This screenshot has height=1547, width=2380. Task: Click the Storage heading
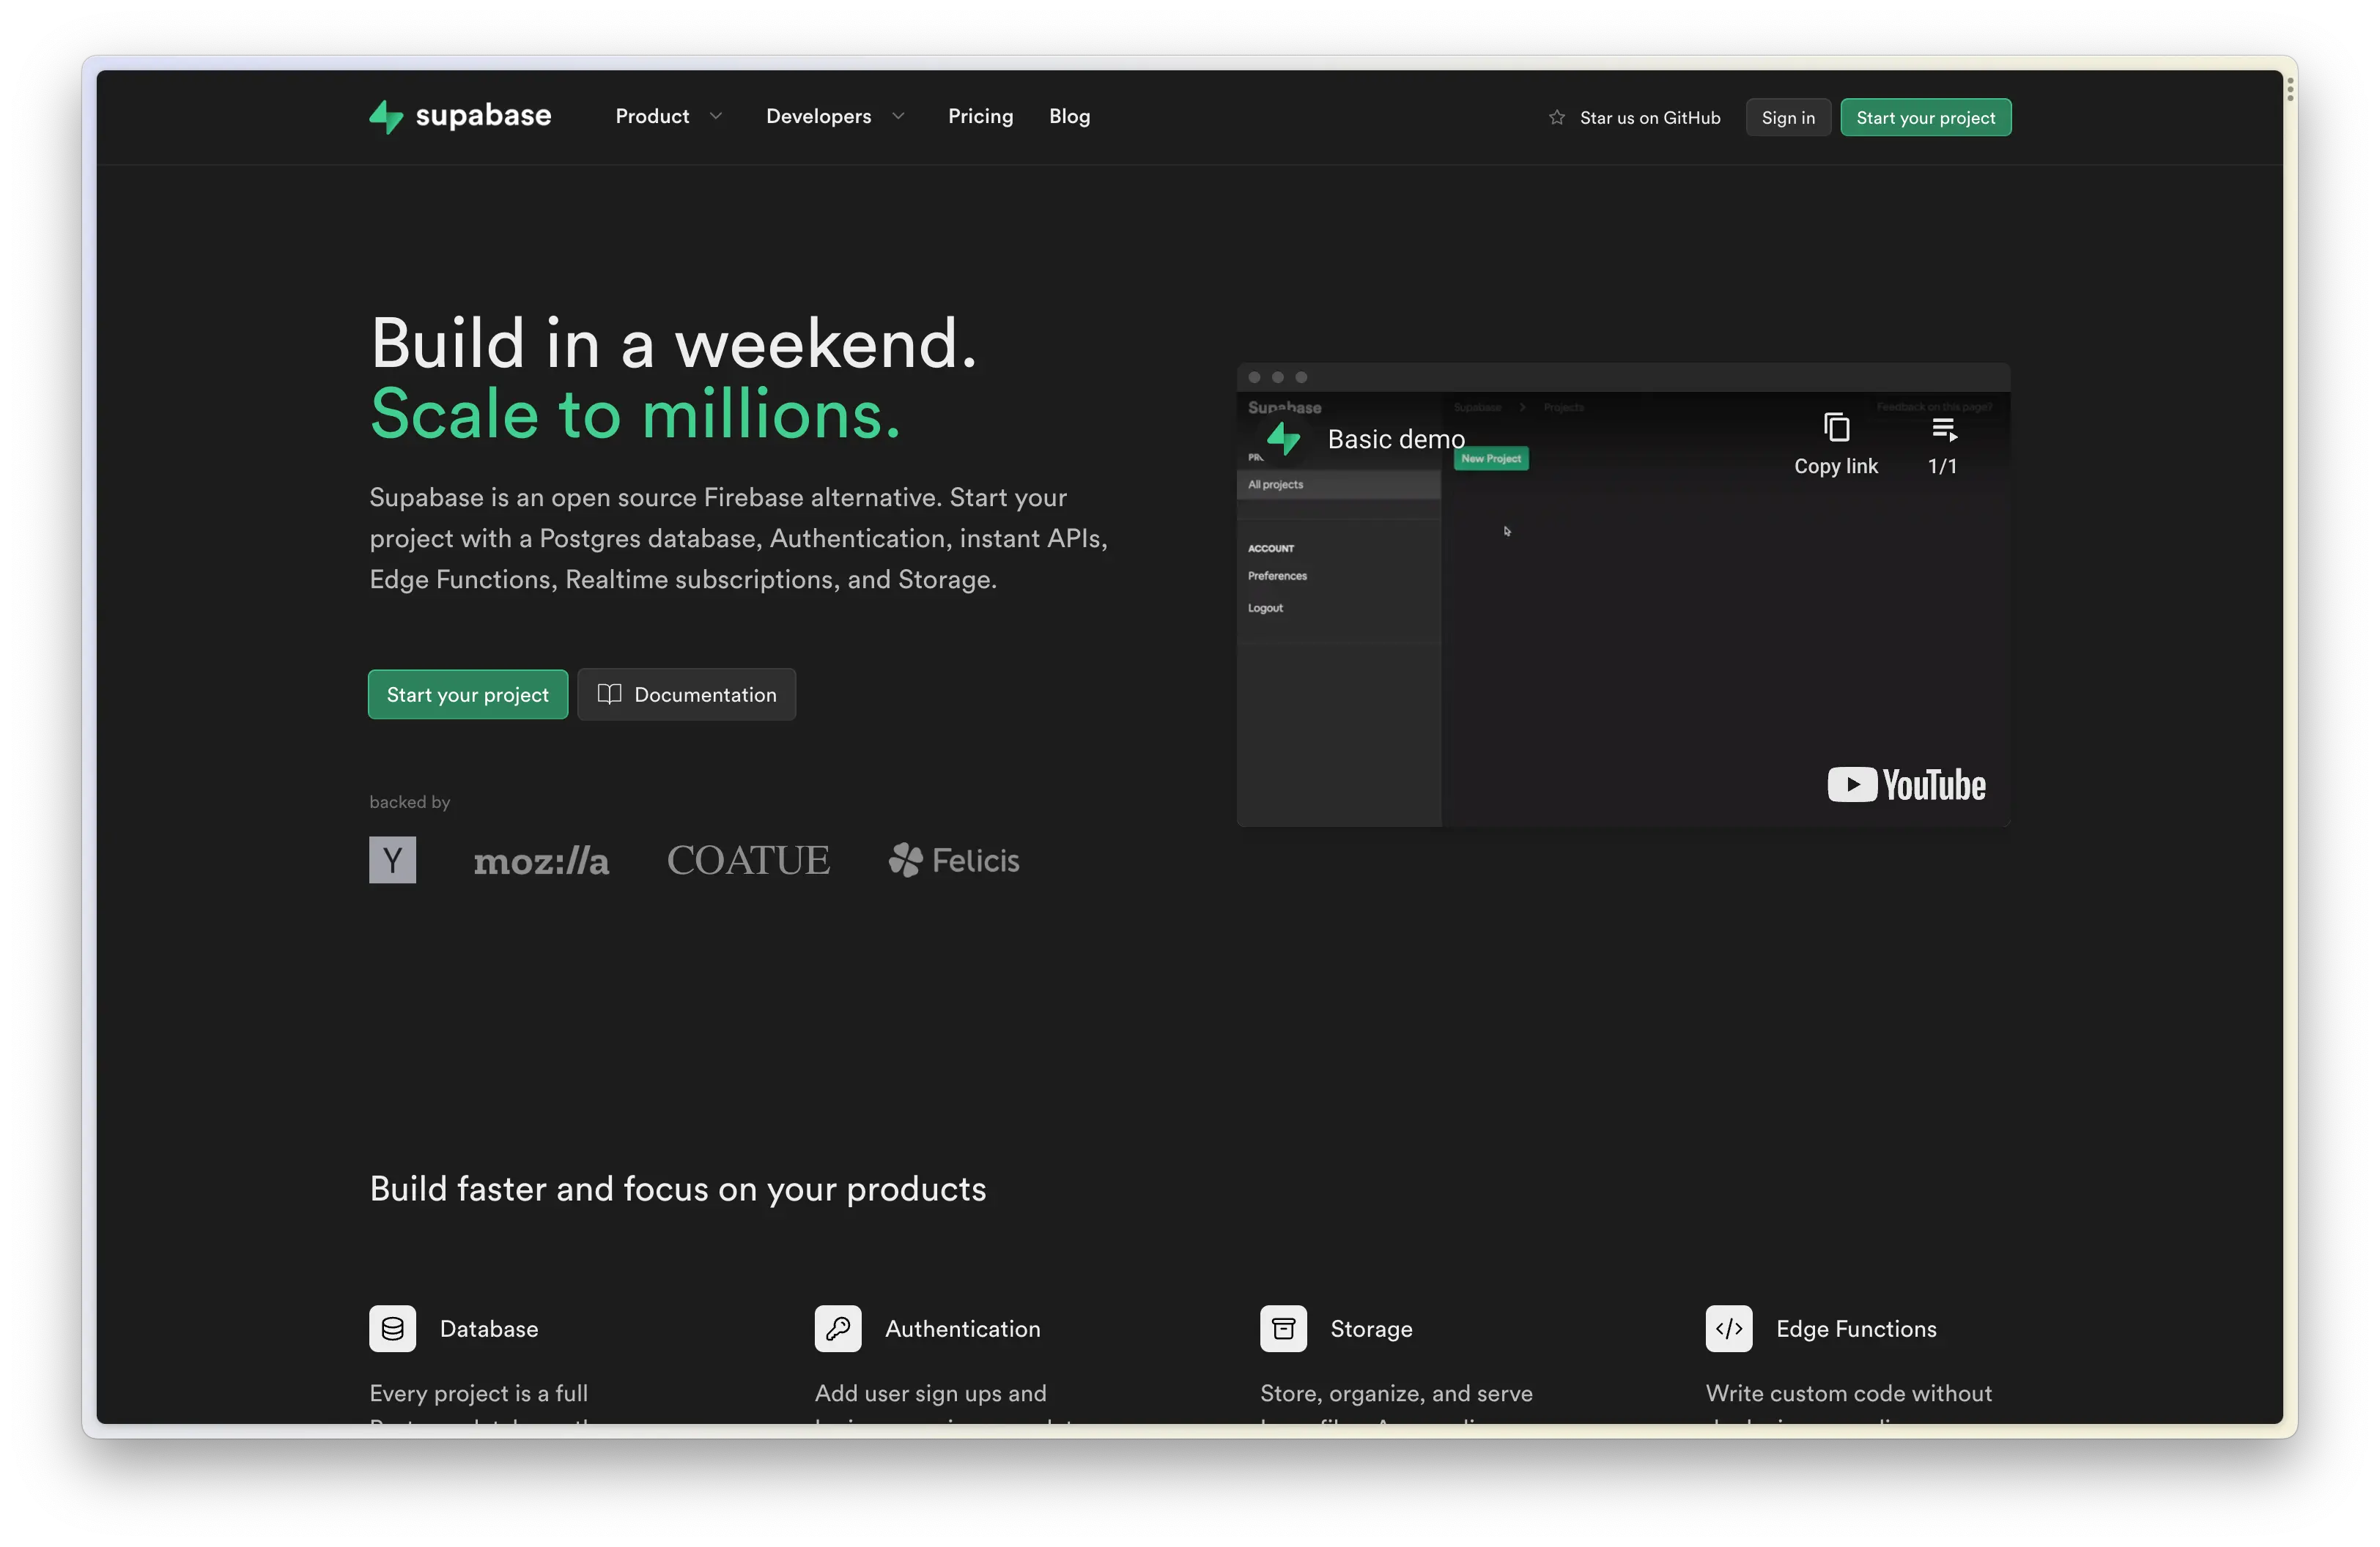pyautogui.click(x=1371, y=1329)
